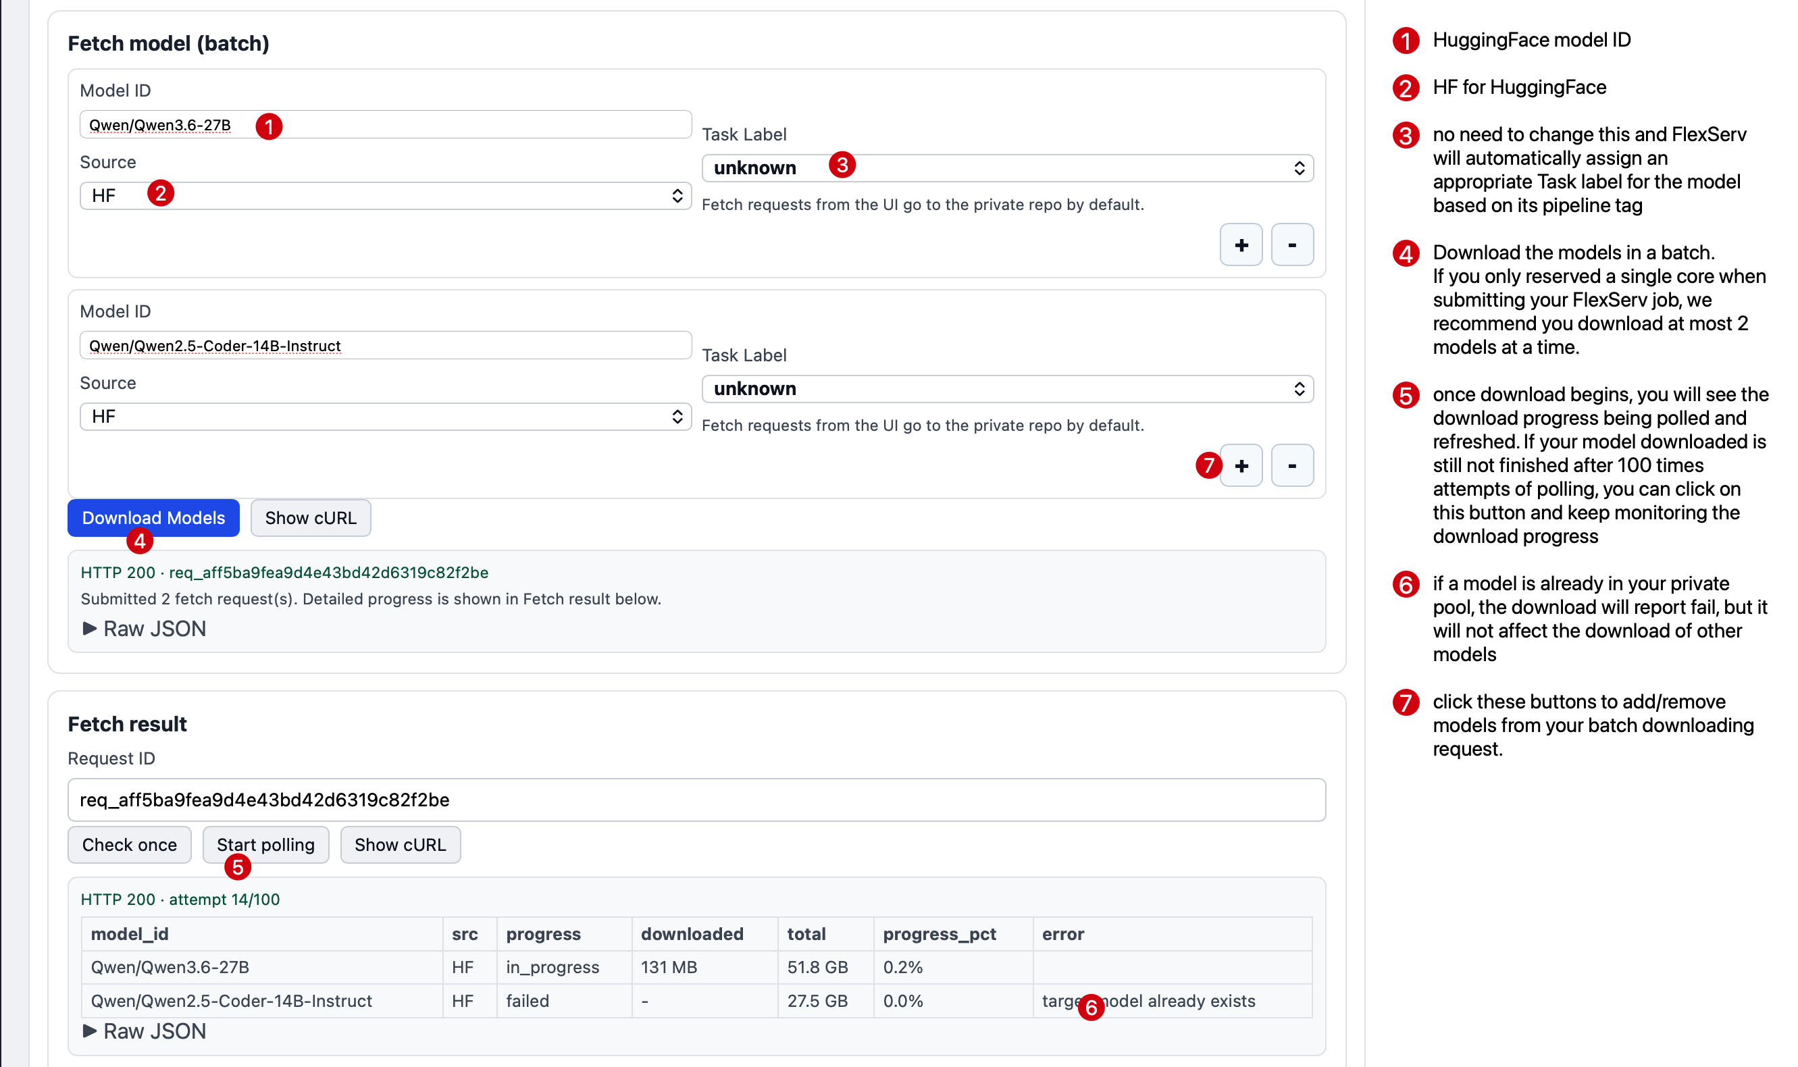Open the Task Label dropdown for Qwen2.5-Coder-14B-Instruct
1798x1067 pixels.
point(1007,388)
